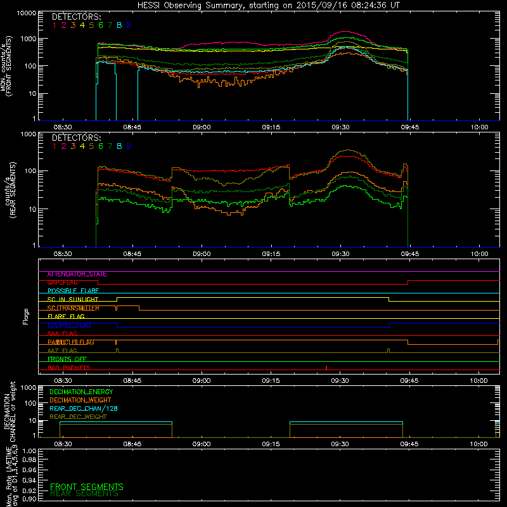507x507 pixels.
Task: Click the red BAD_PACKETS tick mark near 09:27
Action: 326,368
